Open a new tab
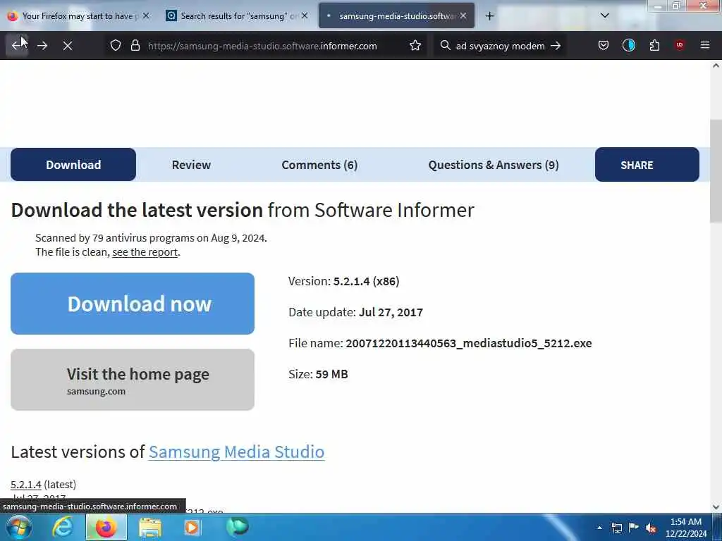The width and height of the screenshot is (722, 541). (x=489, y=16)
